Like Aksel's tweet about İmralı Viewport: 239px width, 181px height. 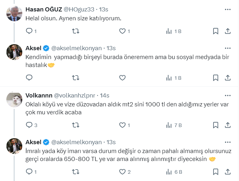[122, 172]
